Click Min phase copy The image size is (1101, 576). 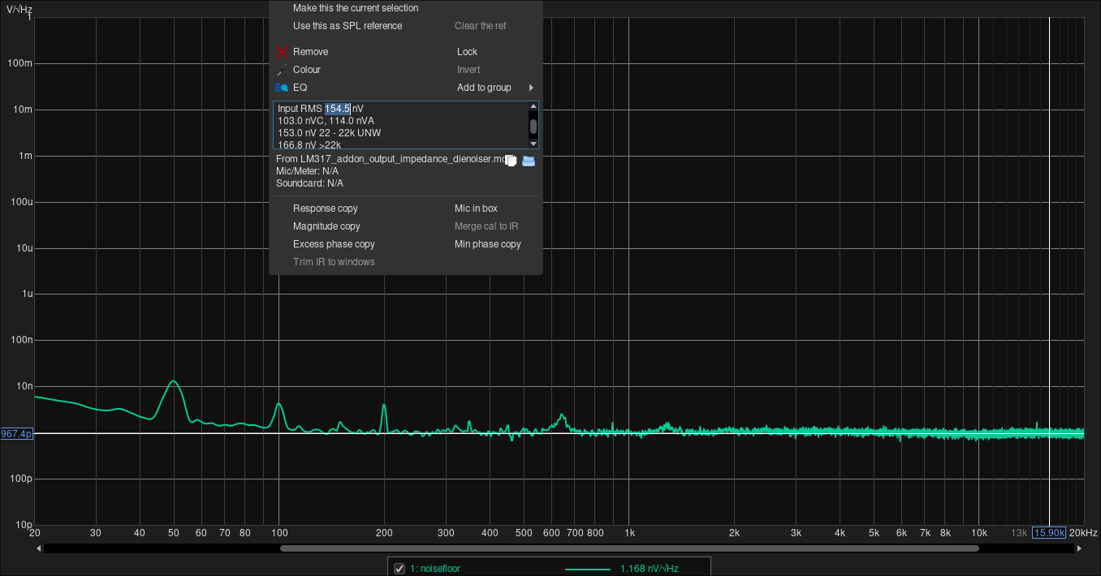coord(487,244)
